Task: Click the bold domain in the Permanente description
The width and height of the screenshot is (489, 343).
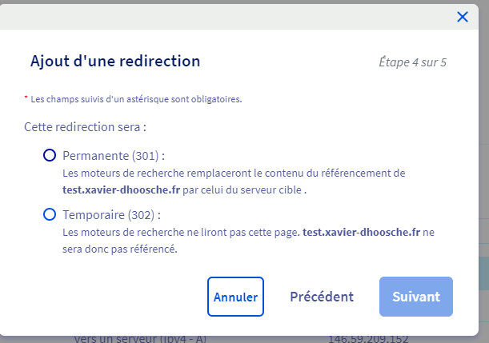Action: [122, 190]
